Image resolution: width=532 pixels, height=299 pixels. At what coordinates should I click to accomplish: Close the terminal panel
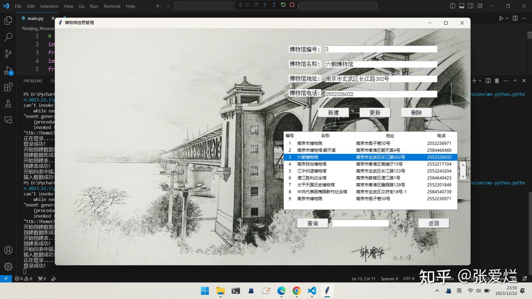pos(524,81)
